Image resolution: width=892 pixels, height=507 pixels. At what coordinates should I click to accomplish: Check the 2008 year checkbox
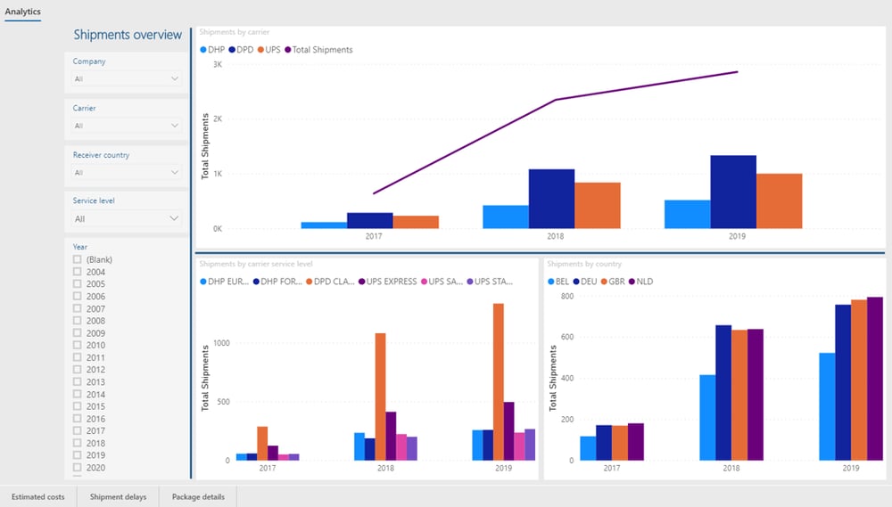click(78, 321)
